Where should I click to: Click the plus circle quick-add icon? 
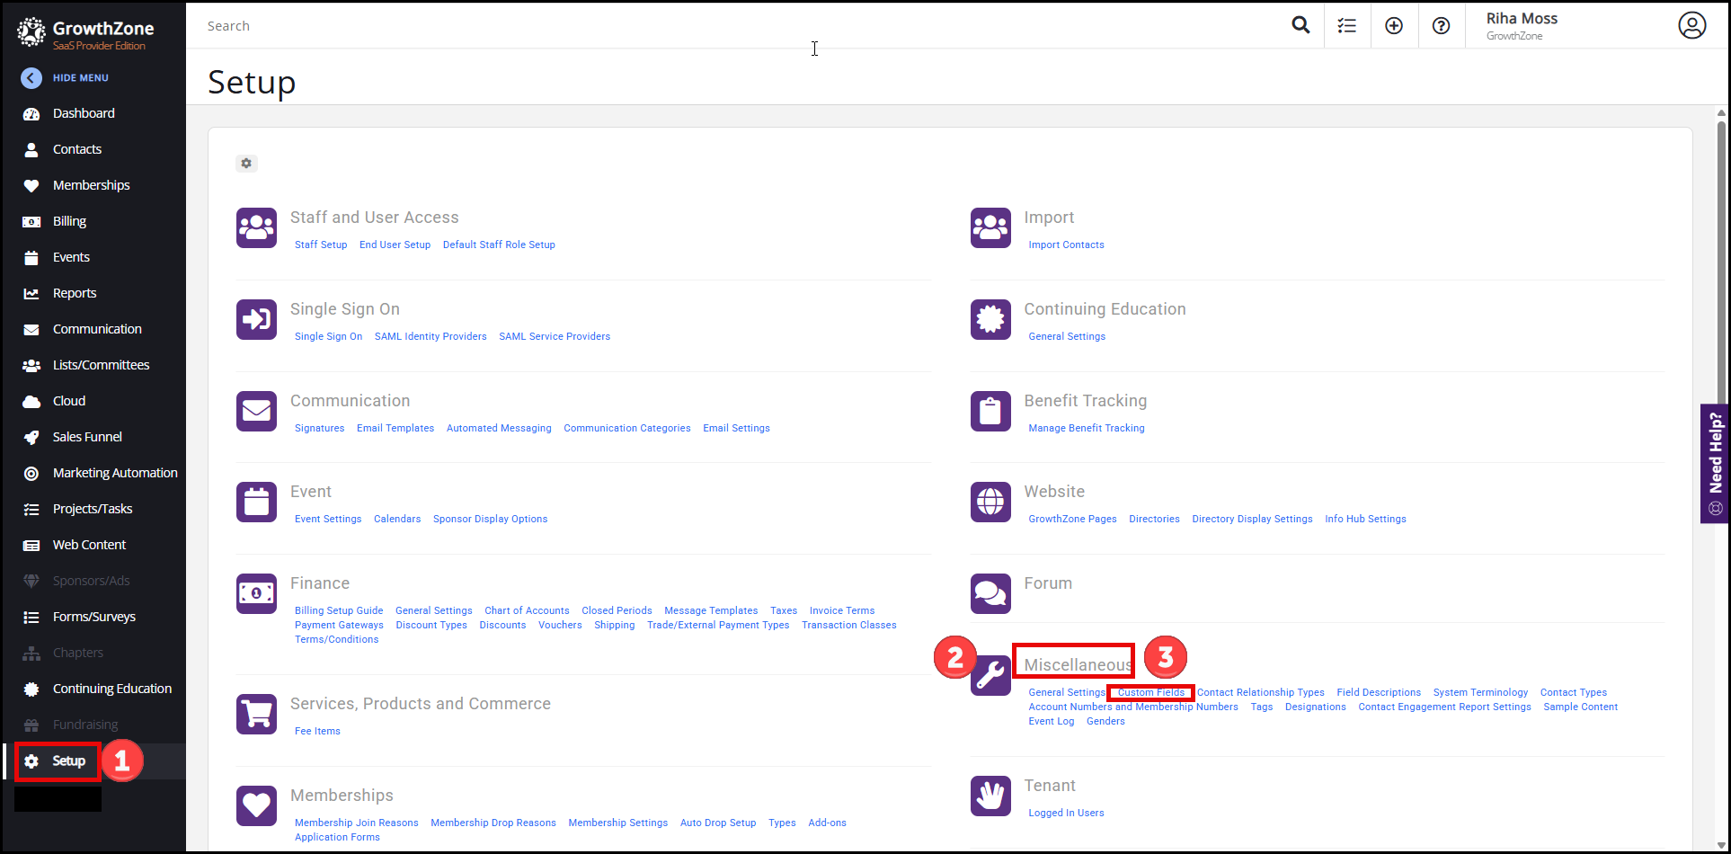1393,26
